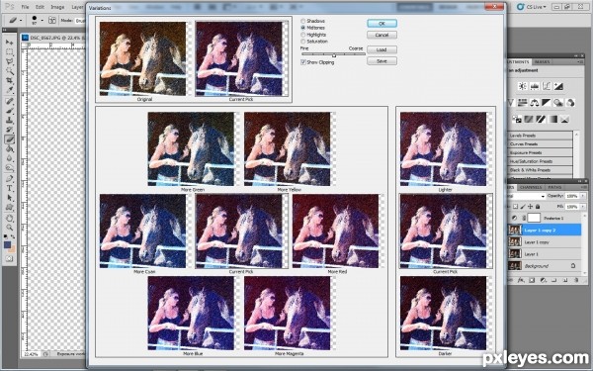Select the Crop tool
The image size is (593, 371).
click(10, 81)
